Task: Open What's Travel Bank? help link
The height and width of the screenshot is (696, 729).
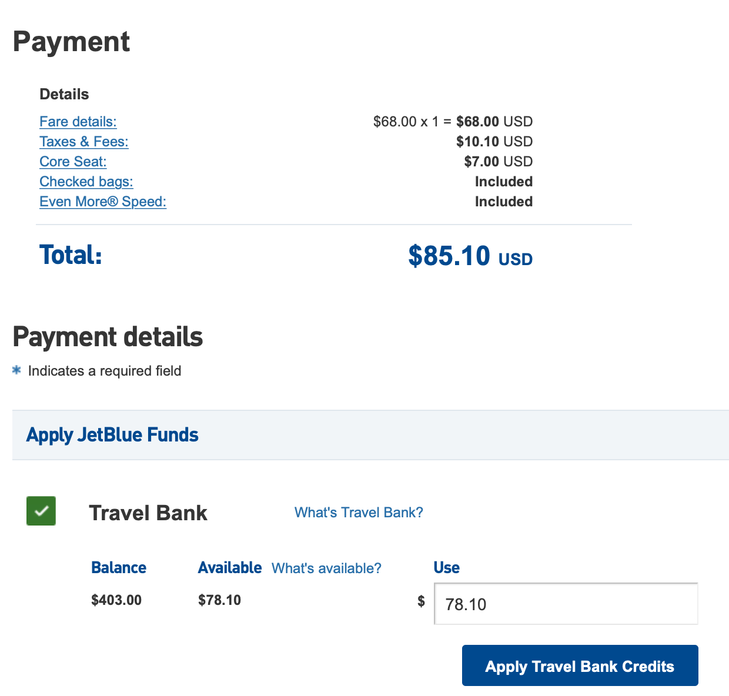Action: [x=359, y=512]
